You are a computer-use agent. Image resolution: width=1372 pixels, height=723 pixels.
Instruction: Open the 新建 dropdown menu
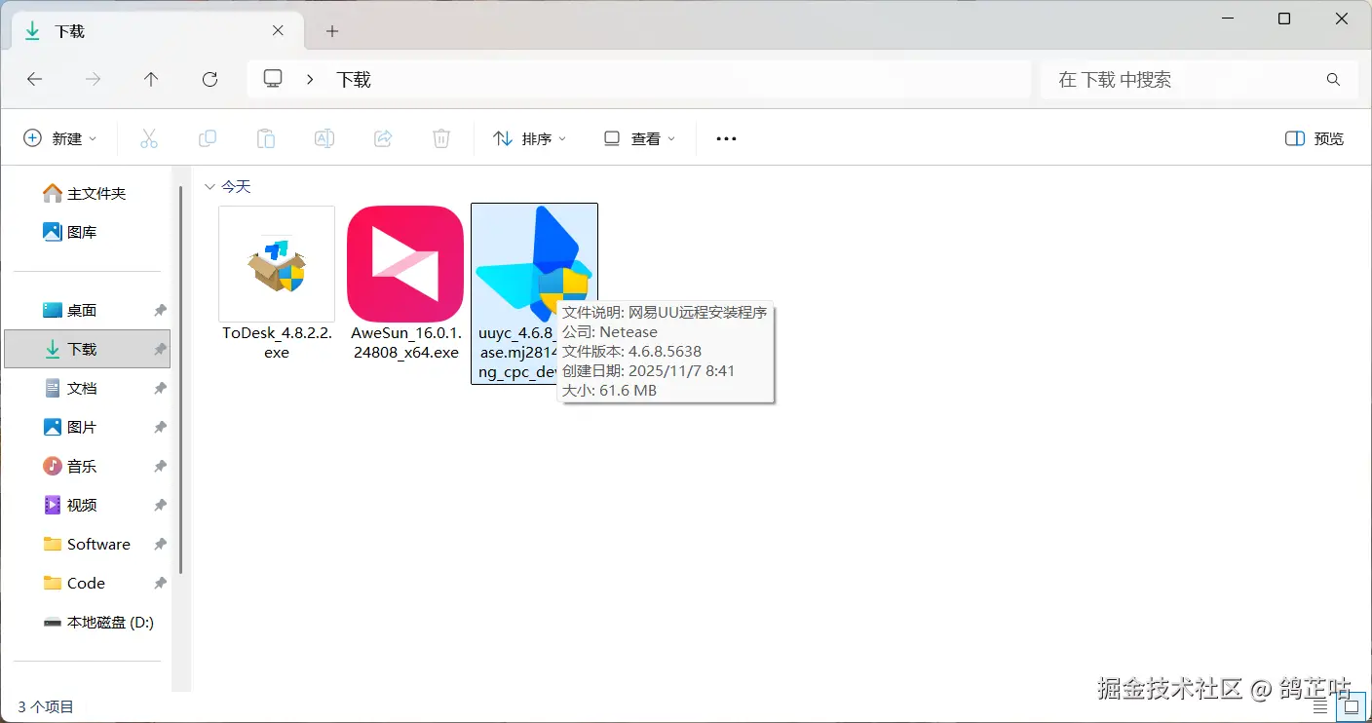click(x=60, y=138)
